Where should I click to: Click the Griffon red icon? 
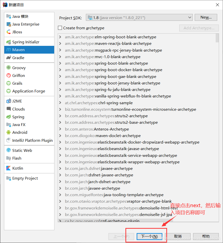click(x=9, y=75)
